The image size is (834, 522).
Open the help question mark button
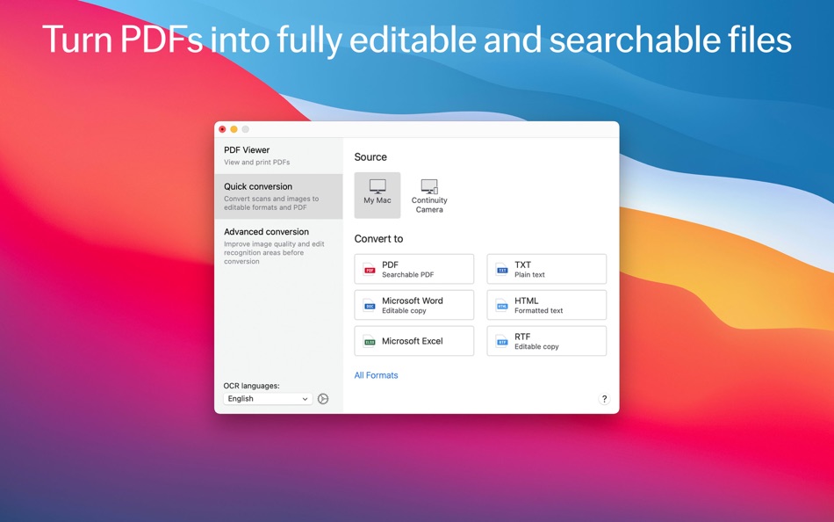tap(604, 399)
